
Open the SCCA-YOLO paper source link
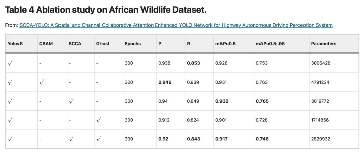pos(176,25)
